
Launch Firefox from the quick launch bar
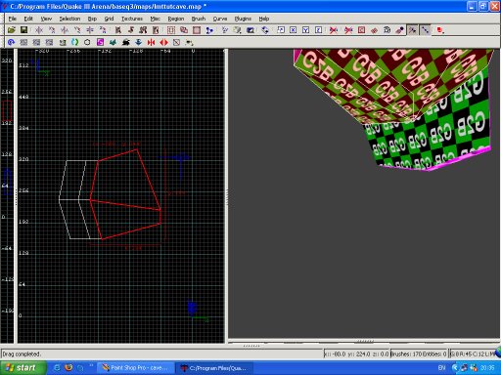pyautogui.click(x=68, y=368)
